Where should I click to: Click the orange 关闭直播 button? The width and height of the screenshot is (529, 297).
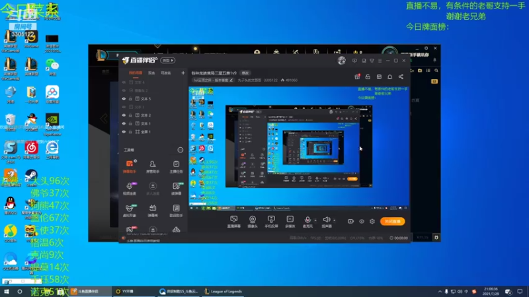point(392,221)
